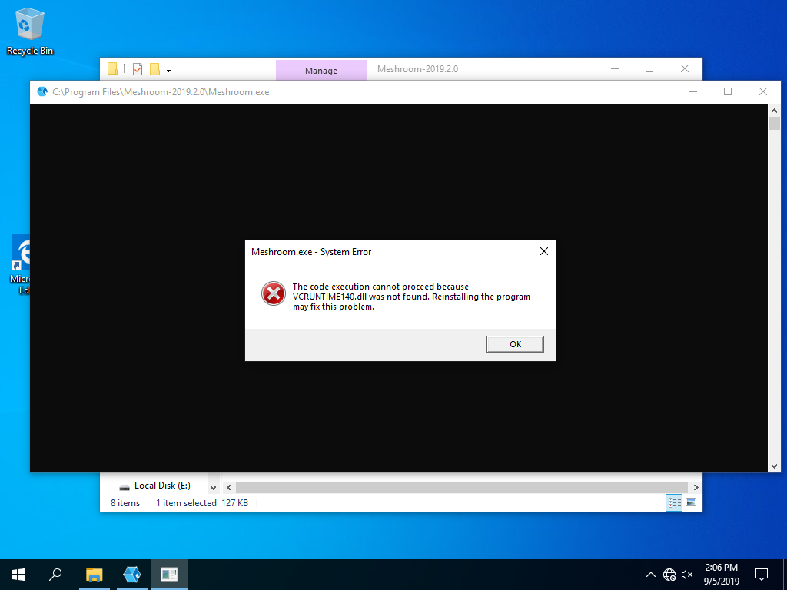Open Windows Search from the taskbar

pyautogui.click(x=55, y=574)
